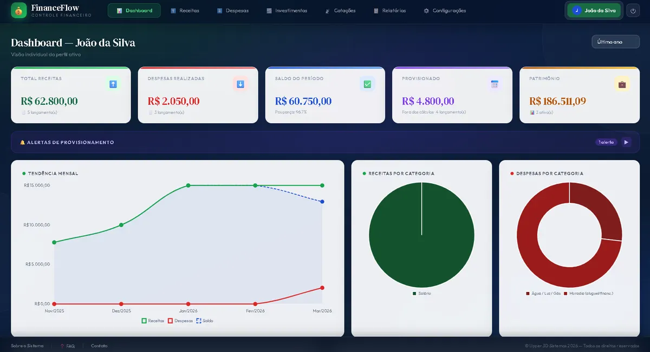Toggle Moradia (aluguel/financ.) in the donut legend
This screenshot has height=352, width=650.
click(588, 293)
